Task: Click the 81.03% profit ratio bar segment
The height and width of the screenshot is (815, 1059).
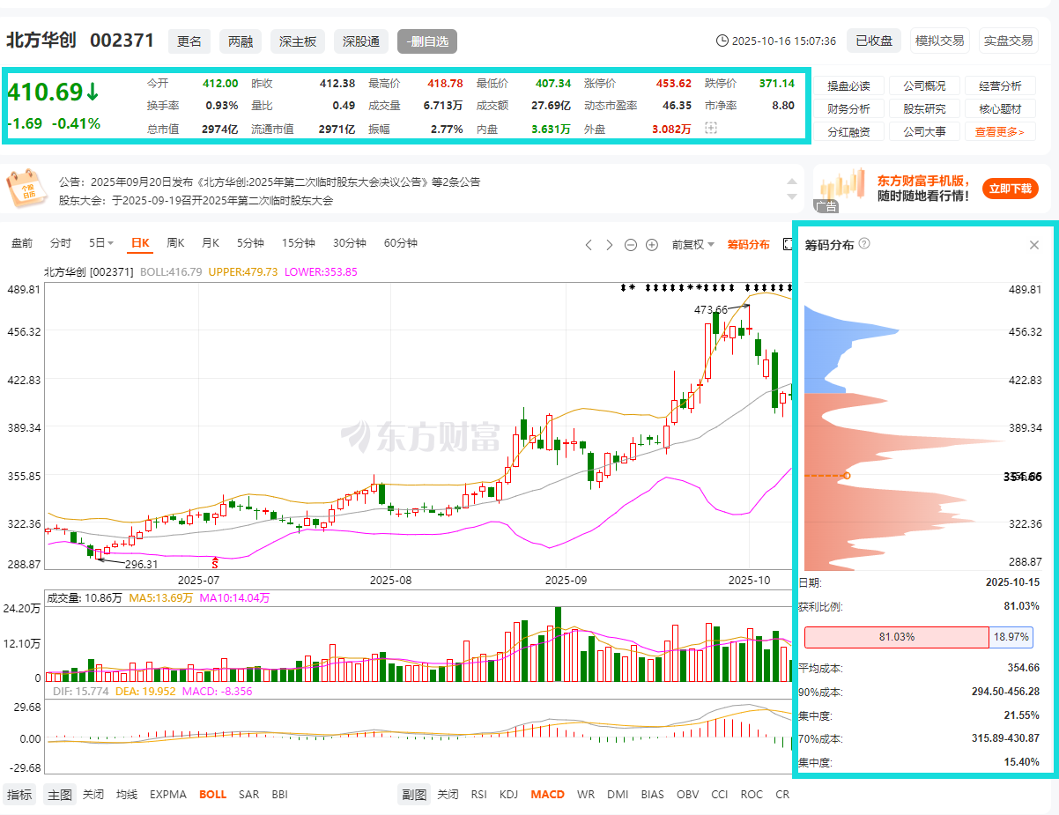Action: (897, 637)
